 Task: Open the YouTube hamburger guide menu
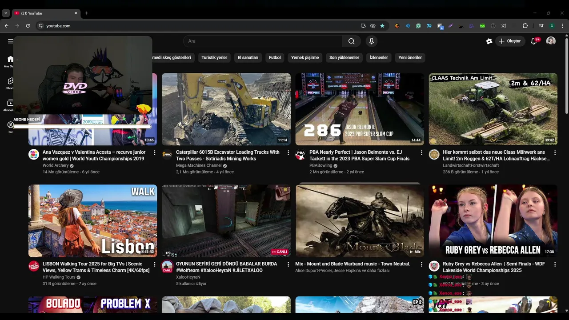click(10, 41)
